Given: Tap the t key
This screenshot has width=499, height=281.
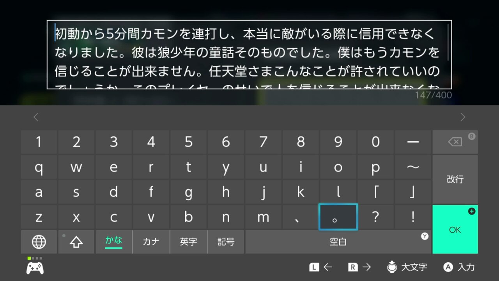Looking at the screenshot, I should pos(189,167).
